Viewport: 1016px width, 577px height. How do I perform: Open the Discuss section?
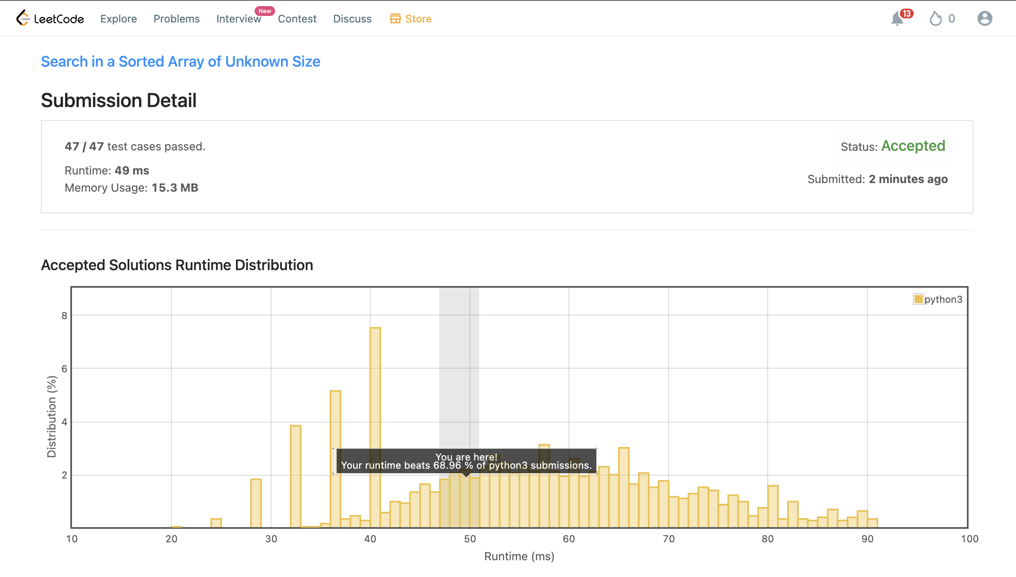click(352, 19)
